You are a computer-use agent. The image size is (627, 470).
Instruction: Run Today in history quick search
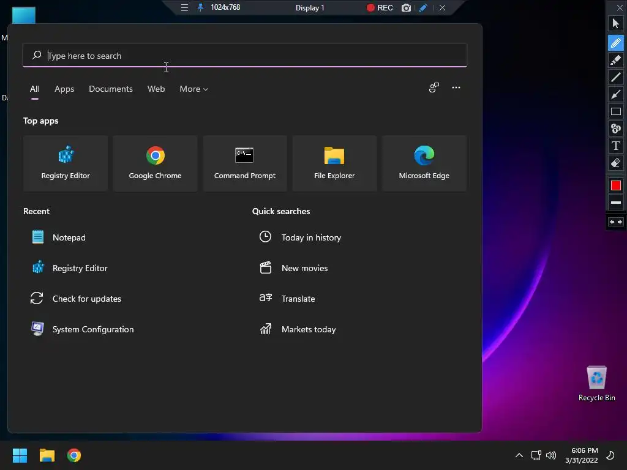(x=300, y=237)
